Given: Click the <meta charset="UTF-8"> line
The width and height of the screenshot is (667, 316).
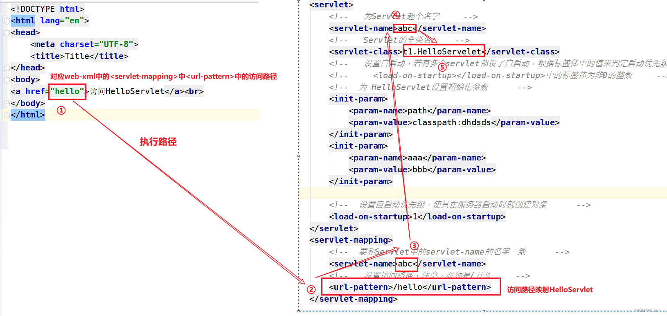Looking at the screenshot, I should tap(84, 44).
